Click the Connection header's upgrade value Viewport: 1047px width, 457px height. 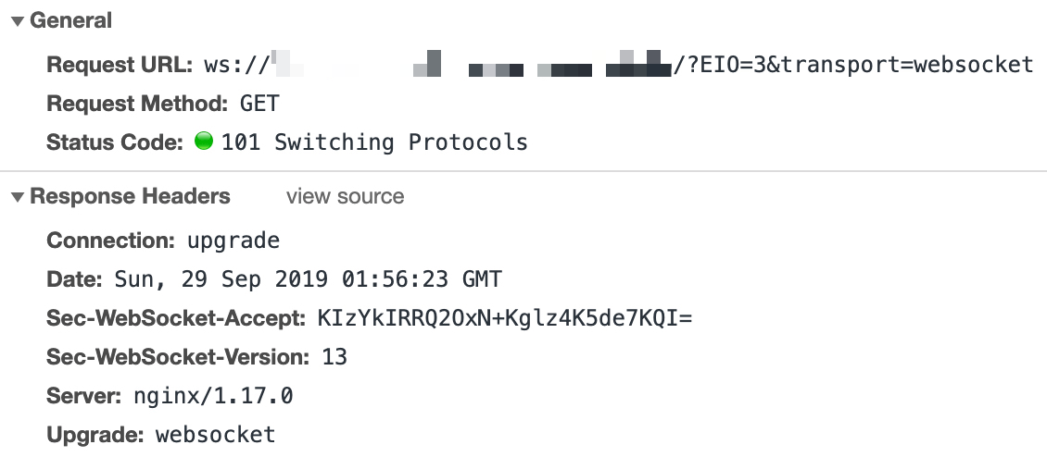233,241
